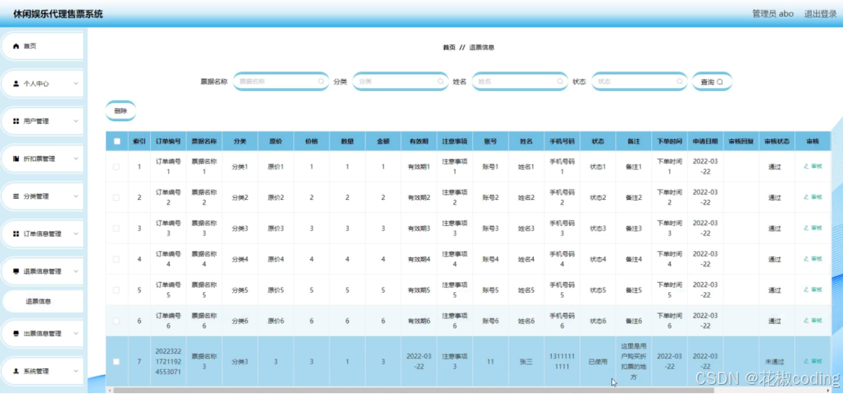This screenshot has width=843, height=394.
Task: Click the 审核 edit icon in row 2
Action: 806,197
